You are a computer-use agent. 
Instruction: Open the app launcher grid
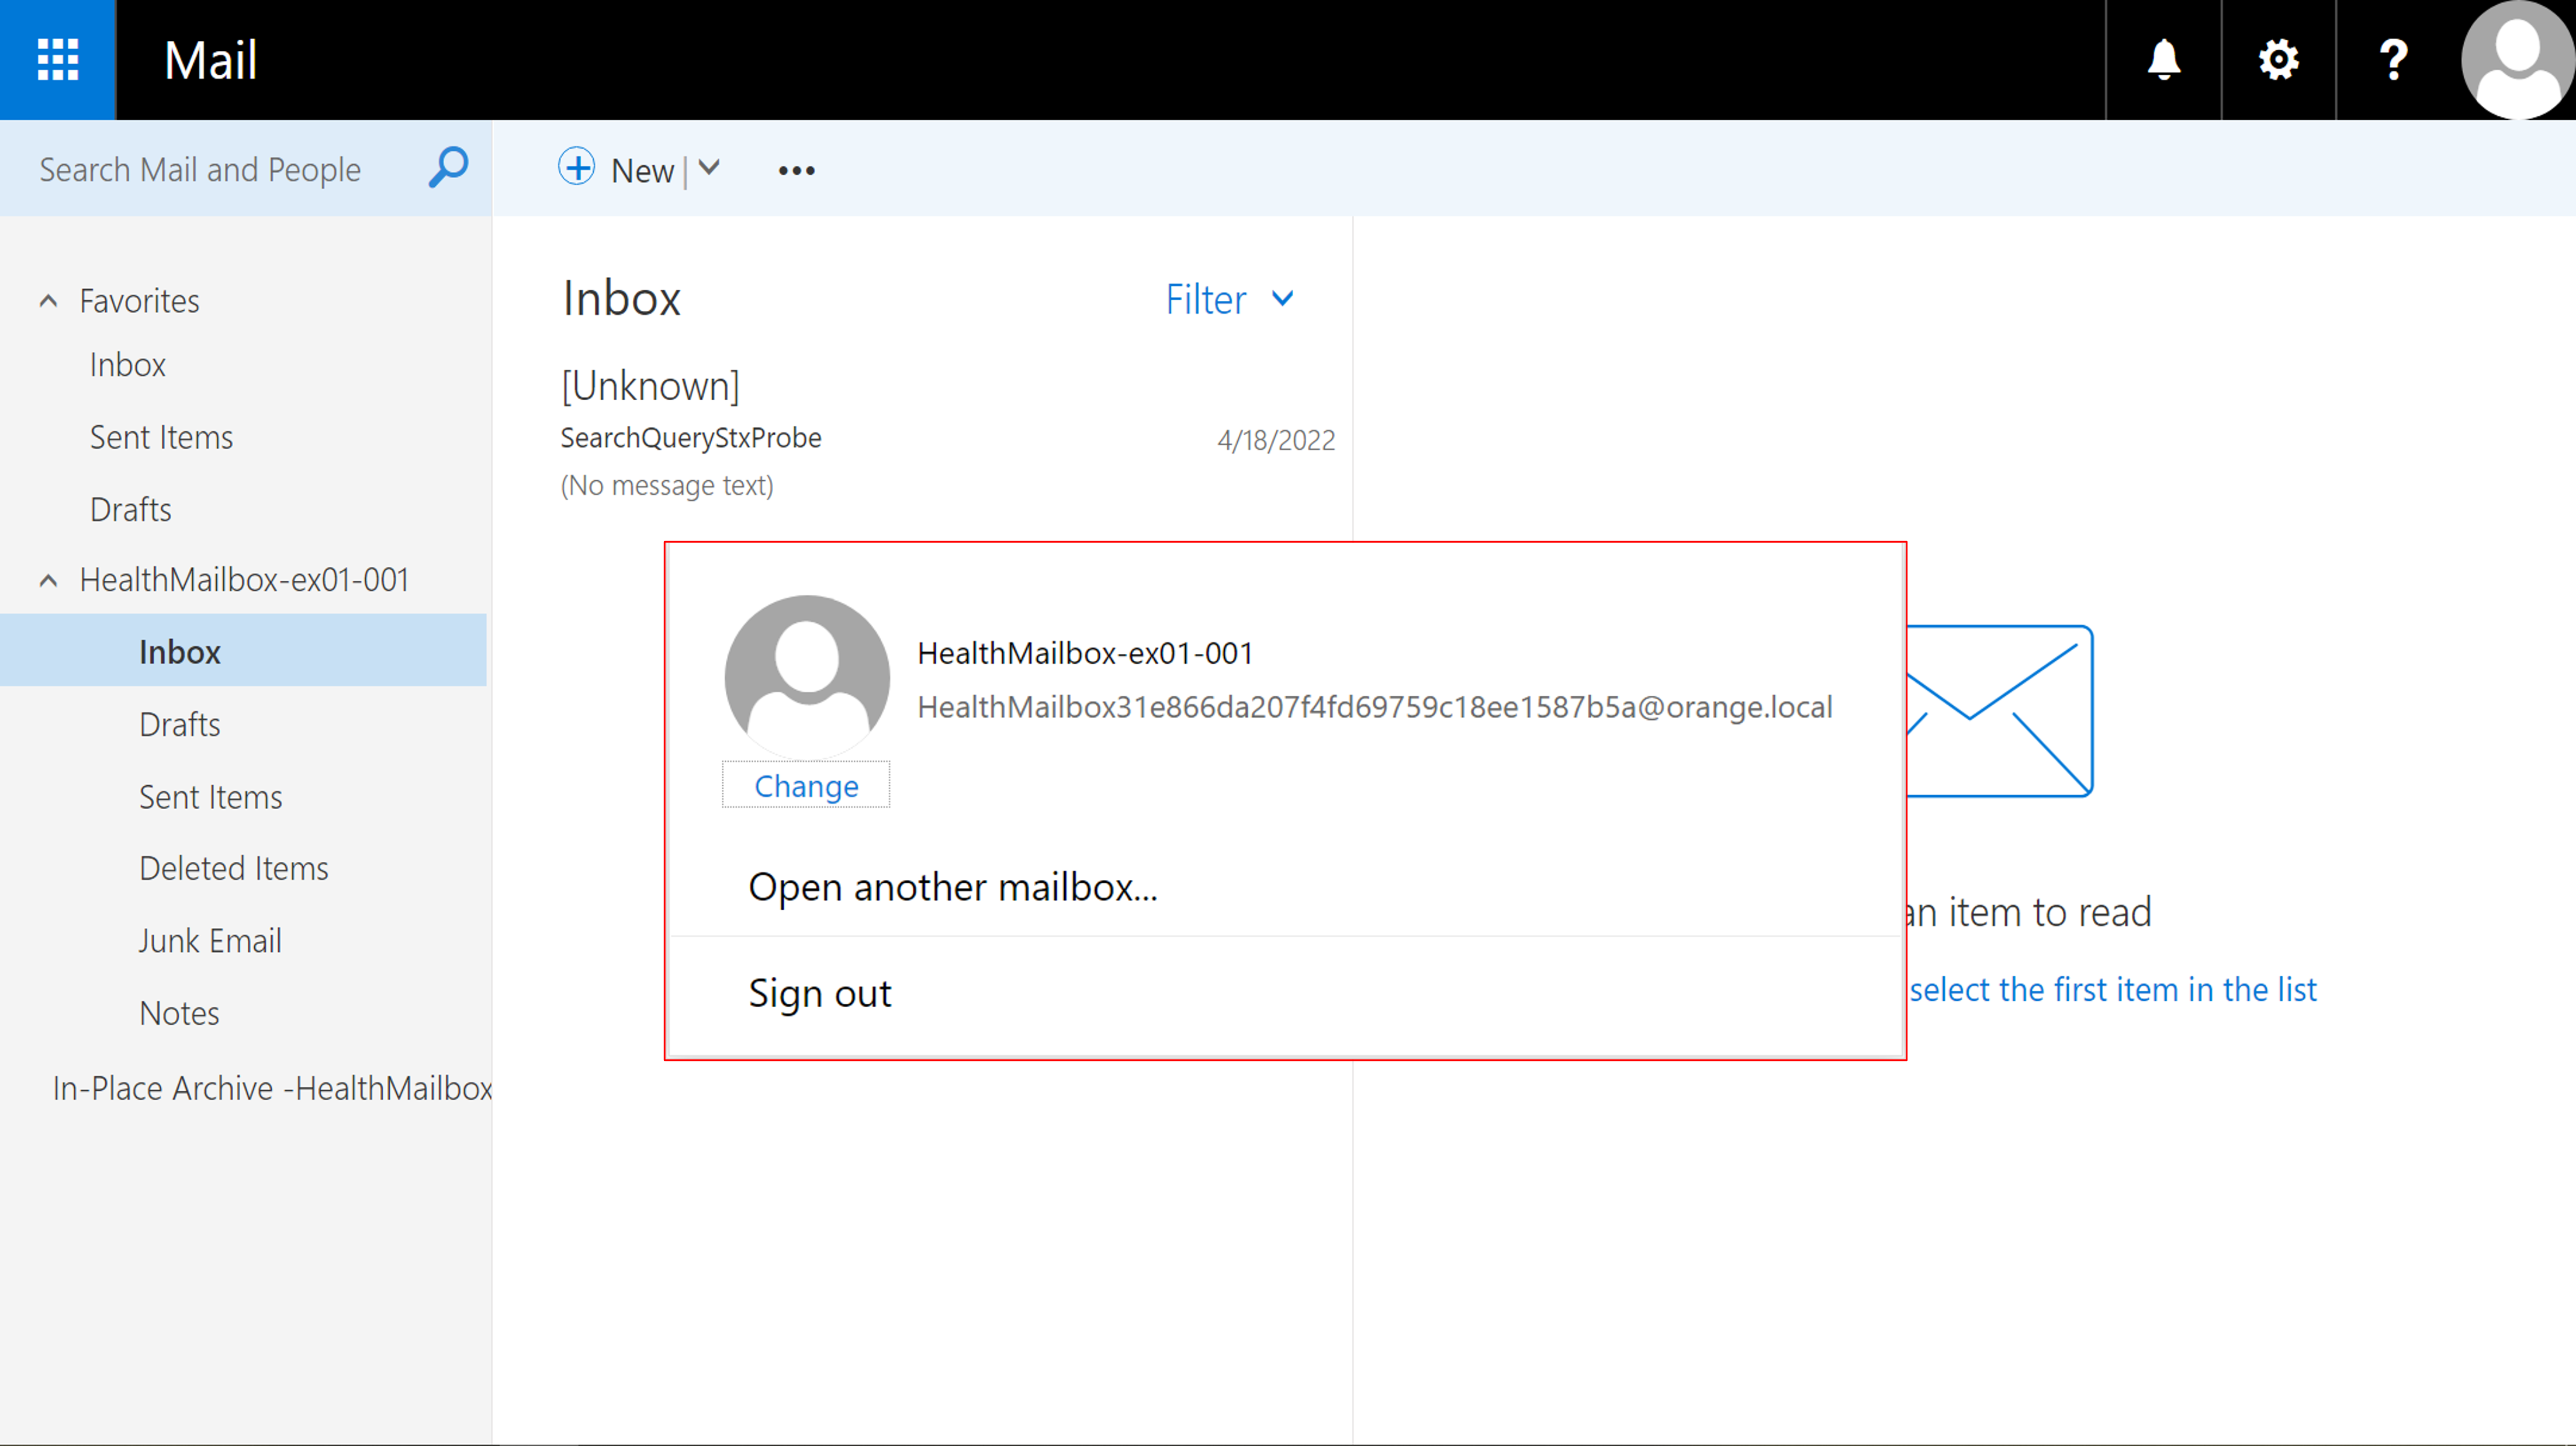[58, 60]
